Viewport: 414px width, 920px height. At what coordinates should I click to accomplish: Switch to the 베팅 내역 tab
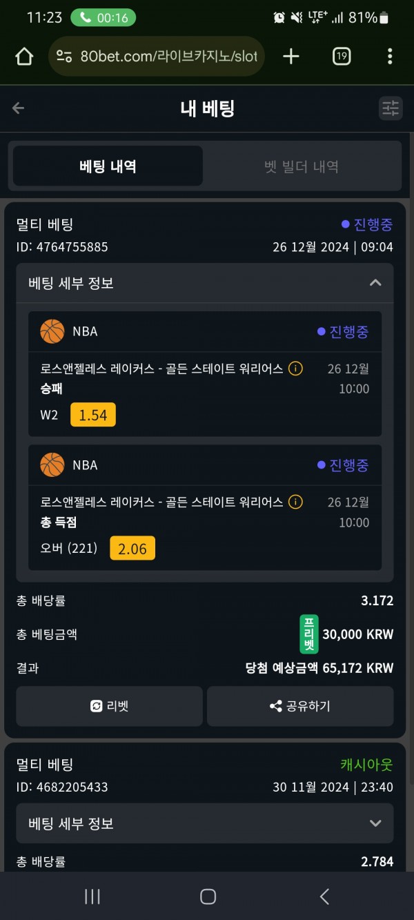(x=108, y=166)
